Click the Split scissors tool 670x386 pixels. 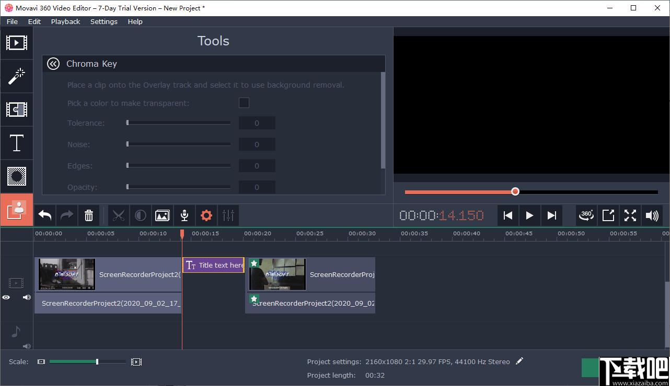[119, 215]
